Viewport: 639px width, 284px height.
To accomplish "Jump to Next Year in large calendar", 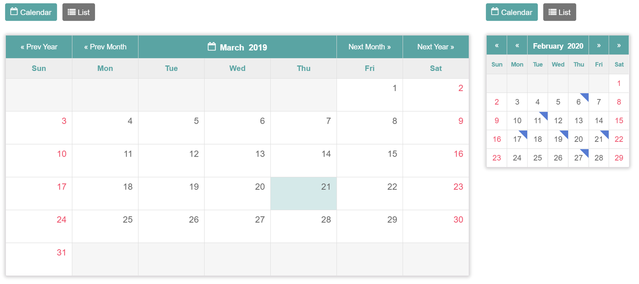I will coord(436,47).
